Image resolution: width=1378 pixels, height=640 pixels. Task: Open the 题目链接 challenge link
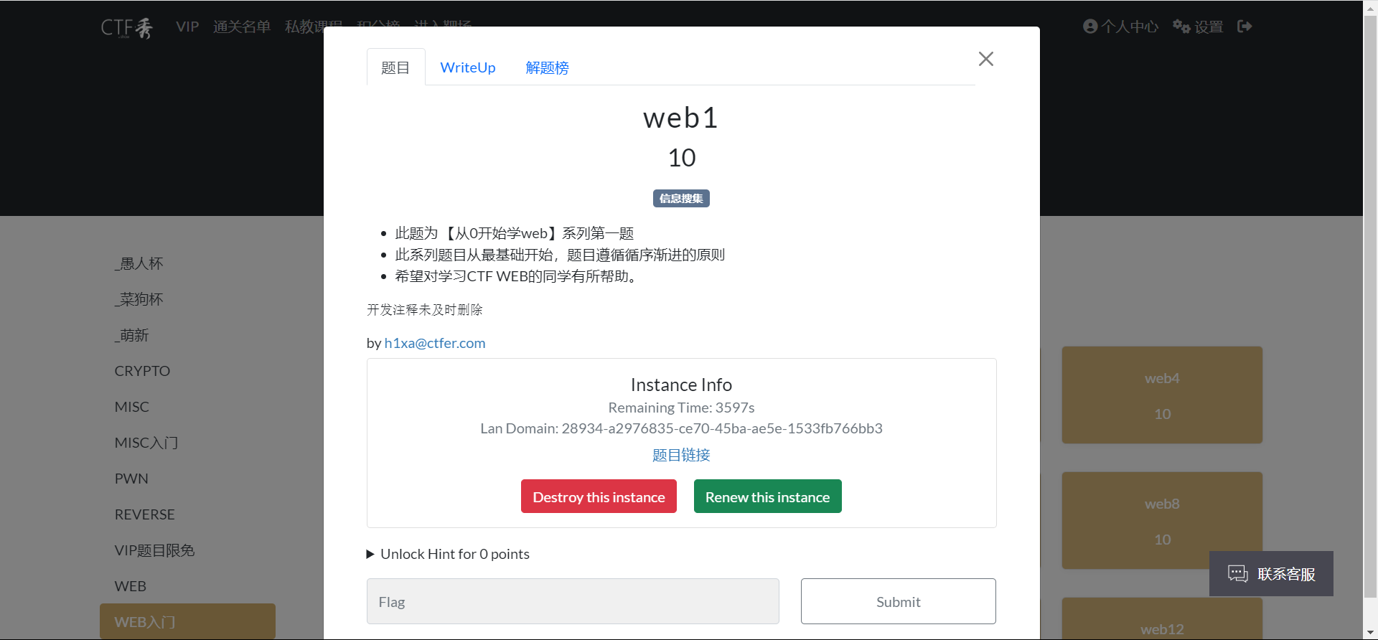[681, 455]
